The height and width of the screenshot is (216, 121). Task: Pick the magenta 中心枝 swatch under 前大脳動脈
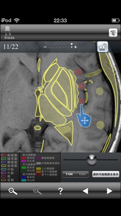point(24,161)
